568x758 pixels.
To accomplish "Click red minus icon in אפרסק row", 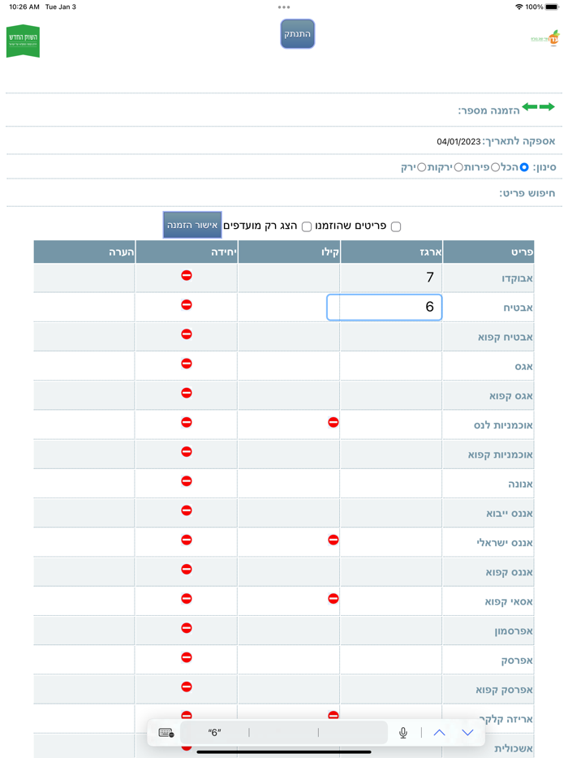I will point(187,657).
